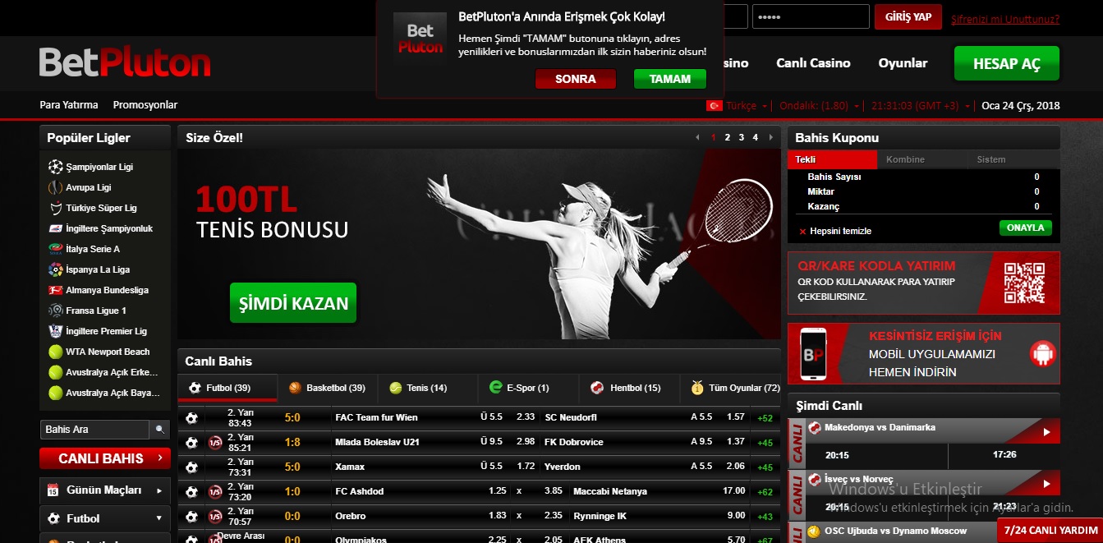The width and height of the screenshot is (1103, 543).
Task: Expand the Futbol sidebar category
Action: point(159,518)
